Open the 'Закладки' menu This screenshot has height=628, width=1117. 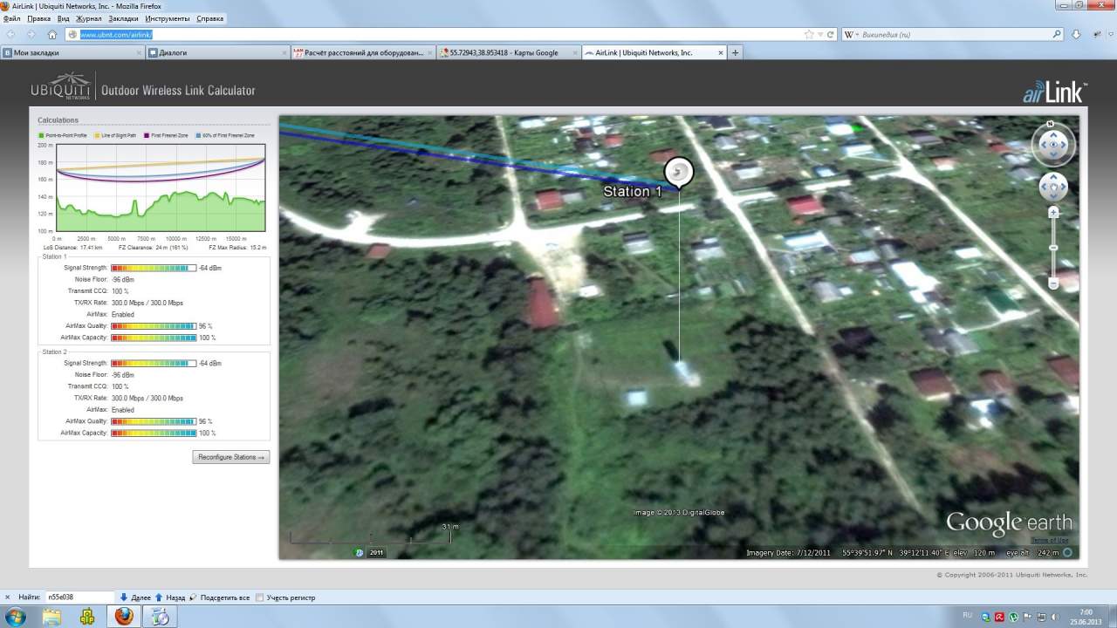coord(124,18)
